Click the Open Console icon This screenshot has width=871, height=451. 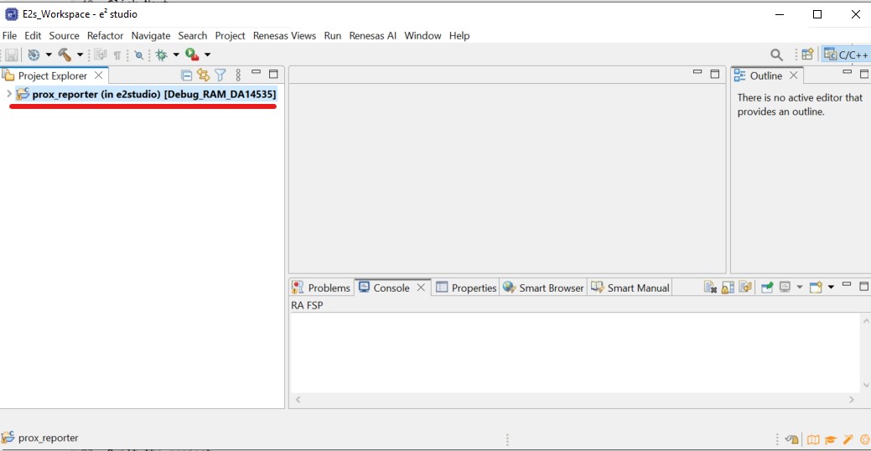coord(816,288)
